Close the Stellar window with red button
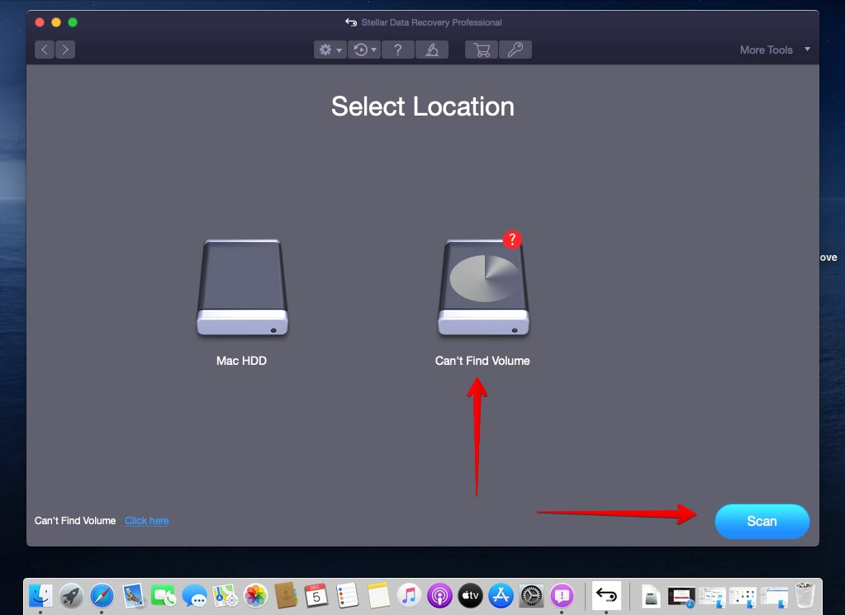The image size is (845, 615). pyautogui.click(x=40, y=22)
